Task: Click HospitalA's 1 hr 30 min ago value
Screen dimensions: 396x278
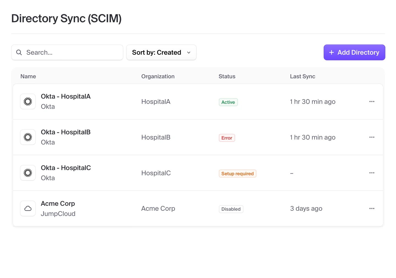Action: coord(313,102)
